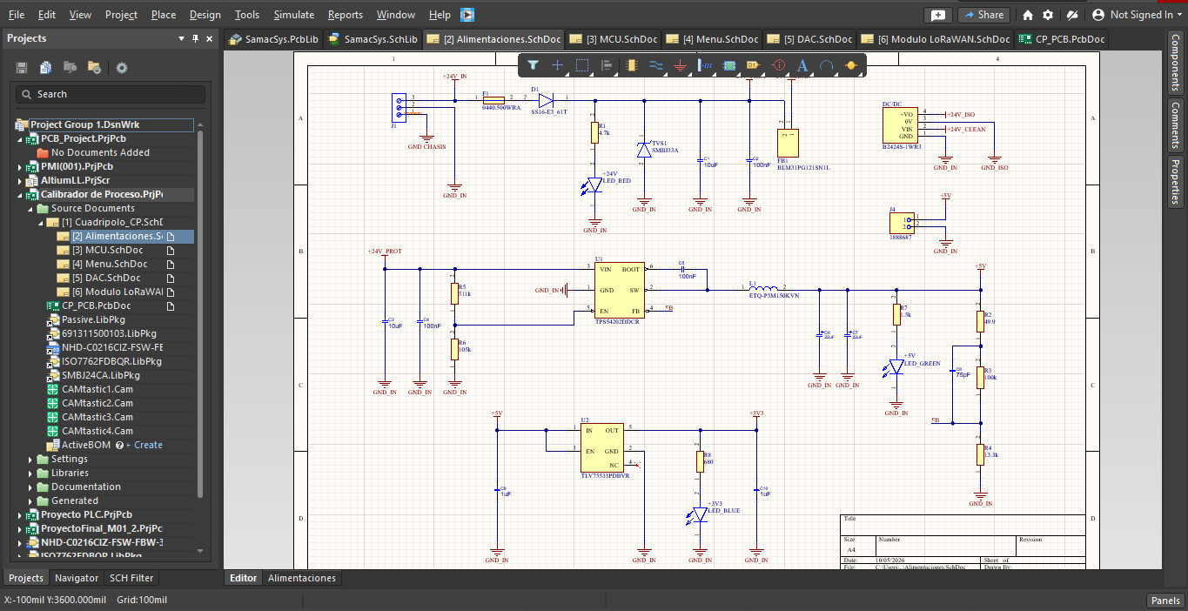
Task: Open the Place menu
Action: pos(164,15)
